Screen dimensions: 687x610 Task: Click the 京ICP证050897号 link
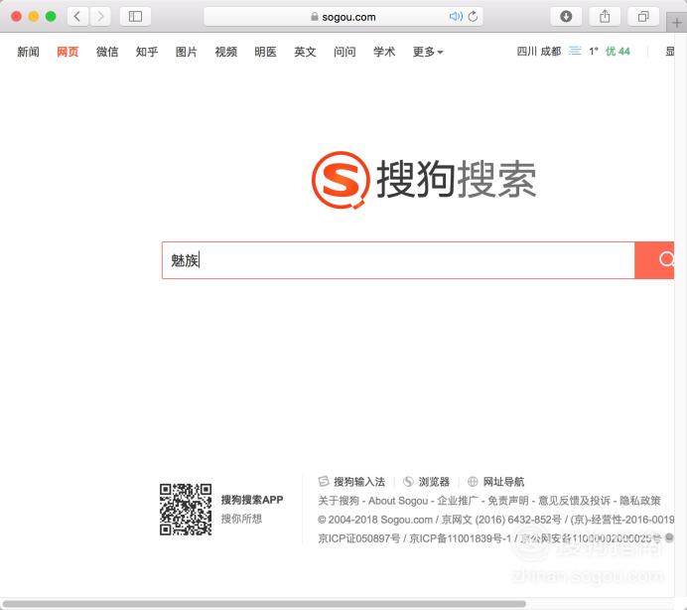tap(358, 538)
